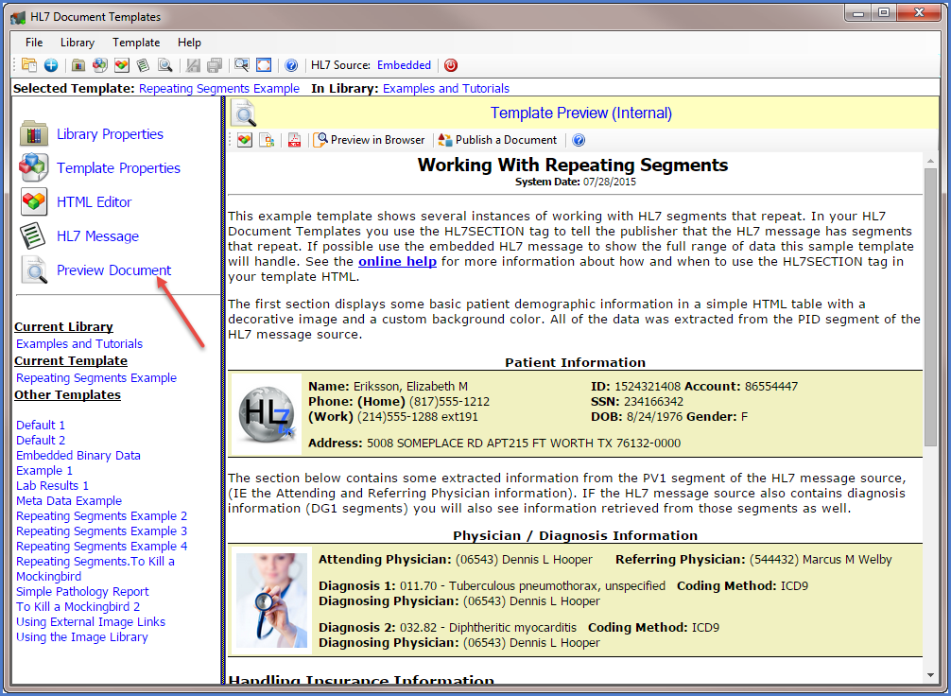
Task: Click the blue plus add icon in toolbar
Action: click(51, 65)
